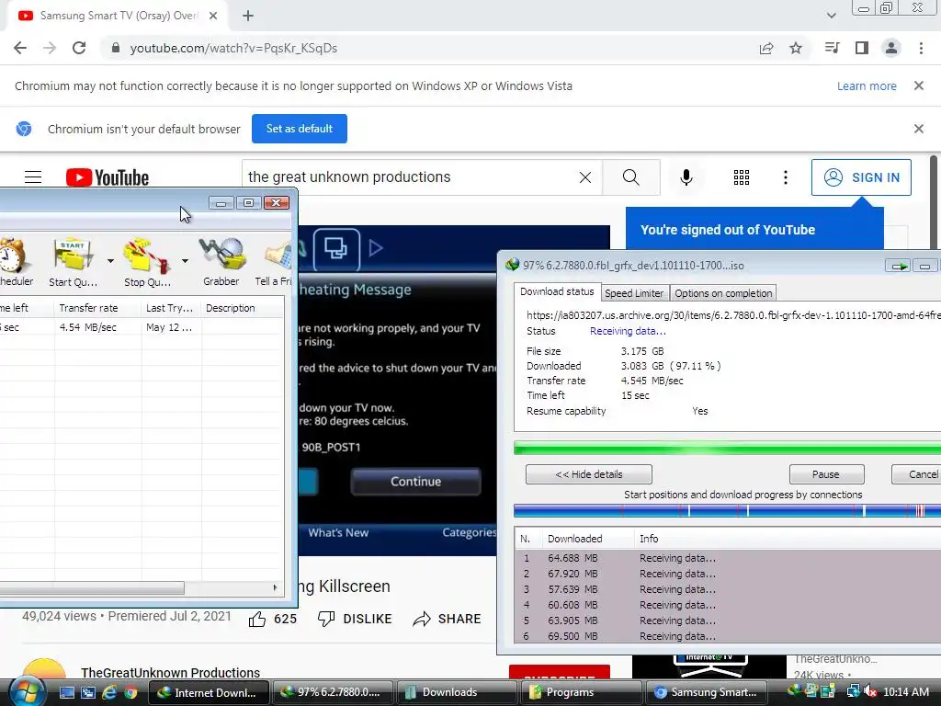Go to YouTube home via logo

(108, 177)
